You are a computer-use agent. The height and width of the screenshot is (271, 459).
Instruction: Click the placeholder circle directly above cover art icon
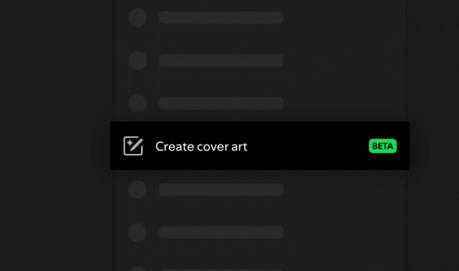coord(137,103)
